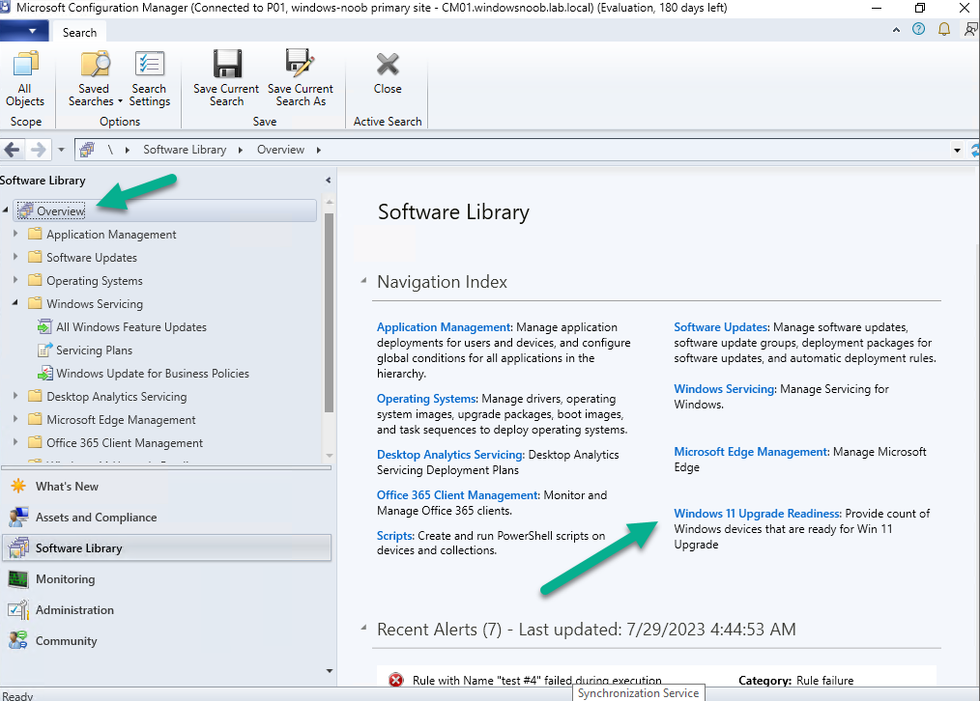Collapse the Recent Alerts section
Screen dimensions: 980x701
(363, 628)
